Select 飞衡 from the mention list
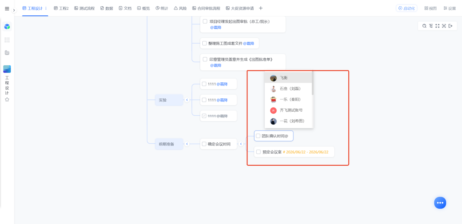 pos(288,78)
